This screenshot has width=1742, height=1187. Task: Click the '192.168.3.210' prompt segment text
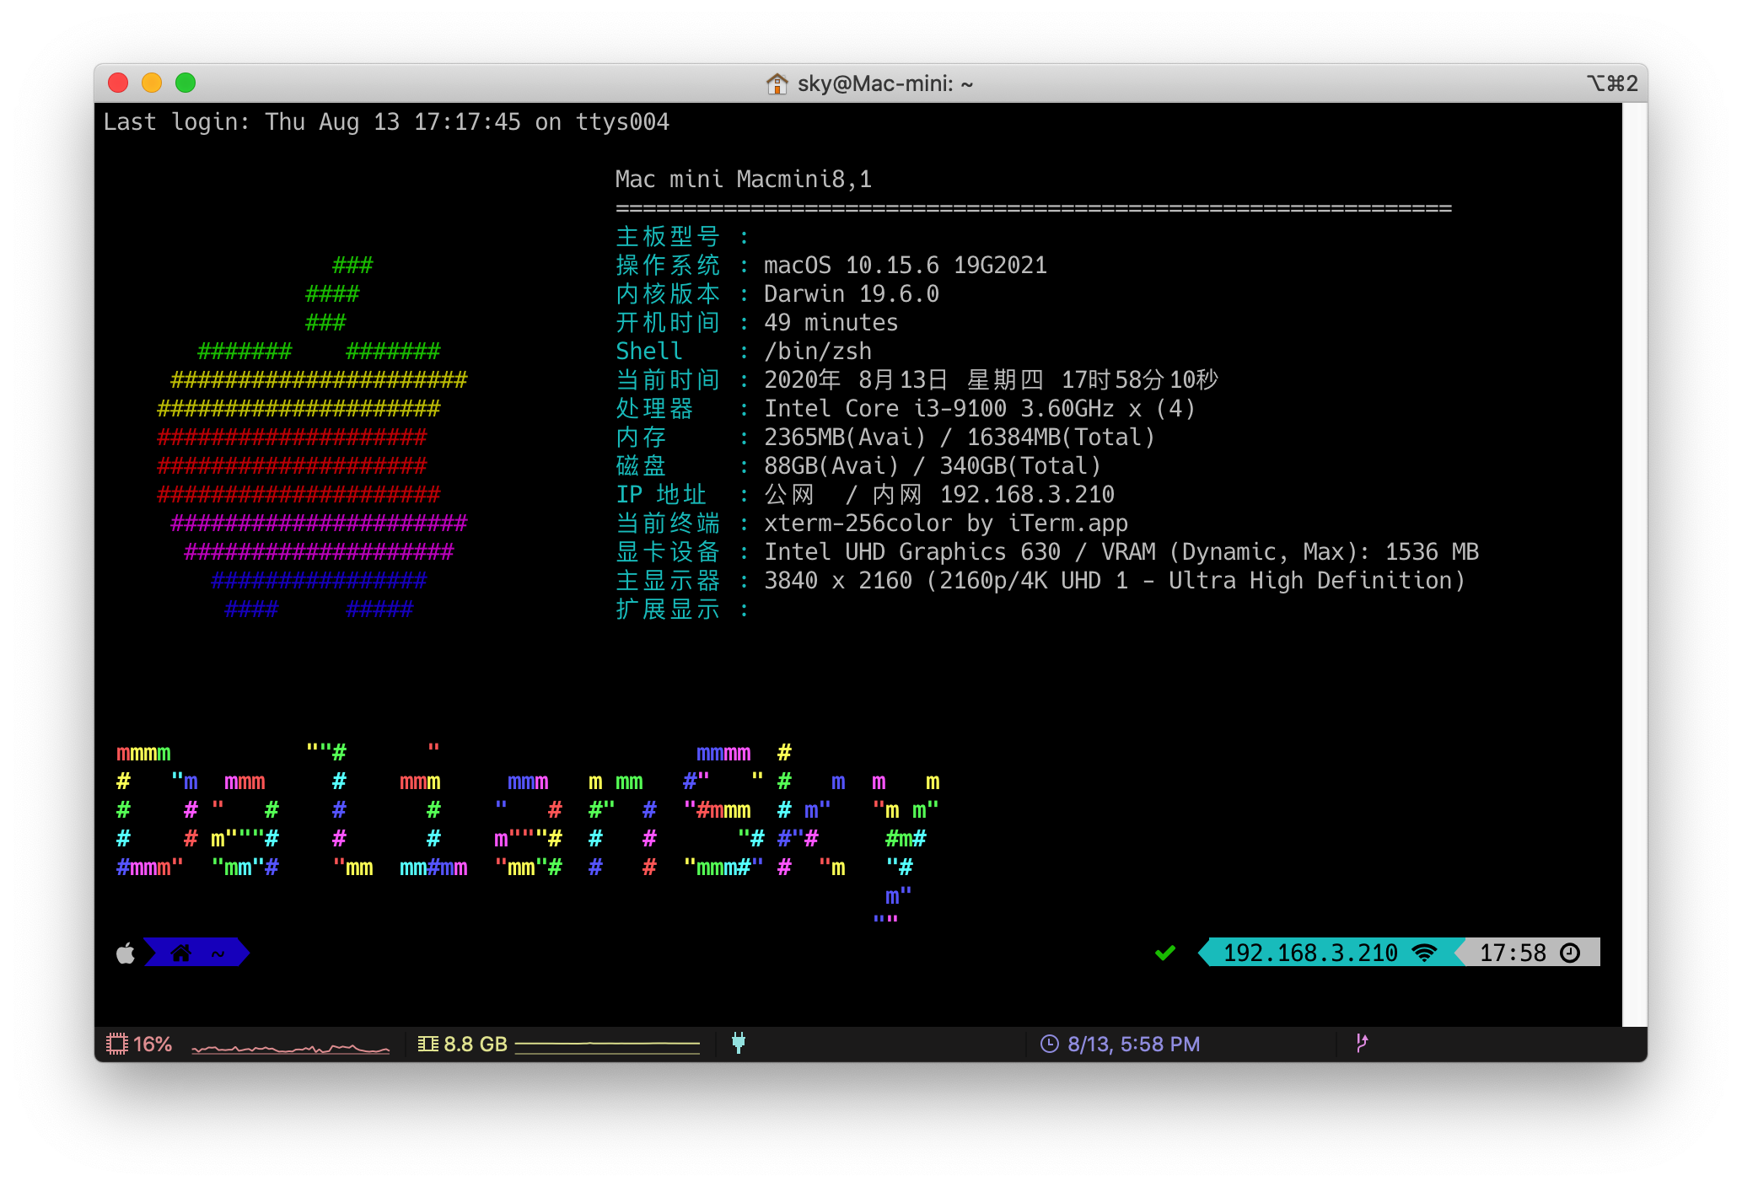click(x=1310, y=953)
